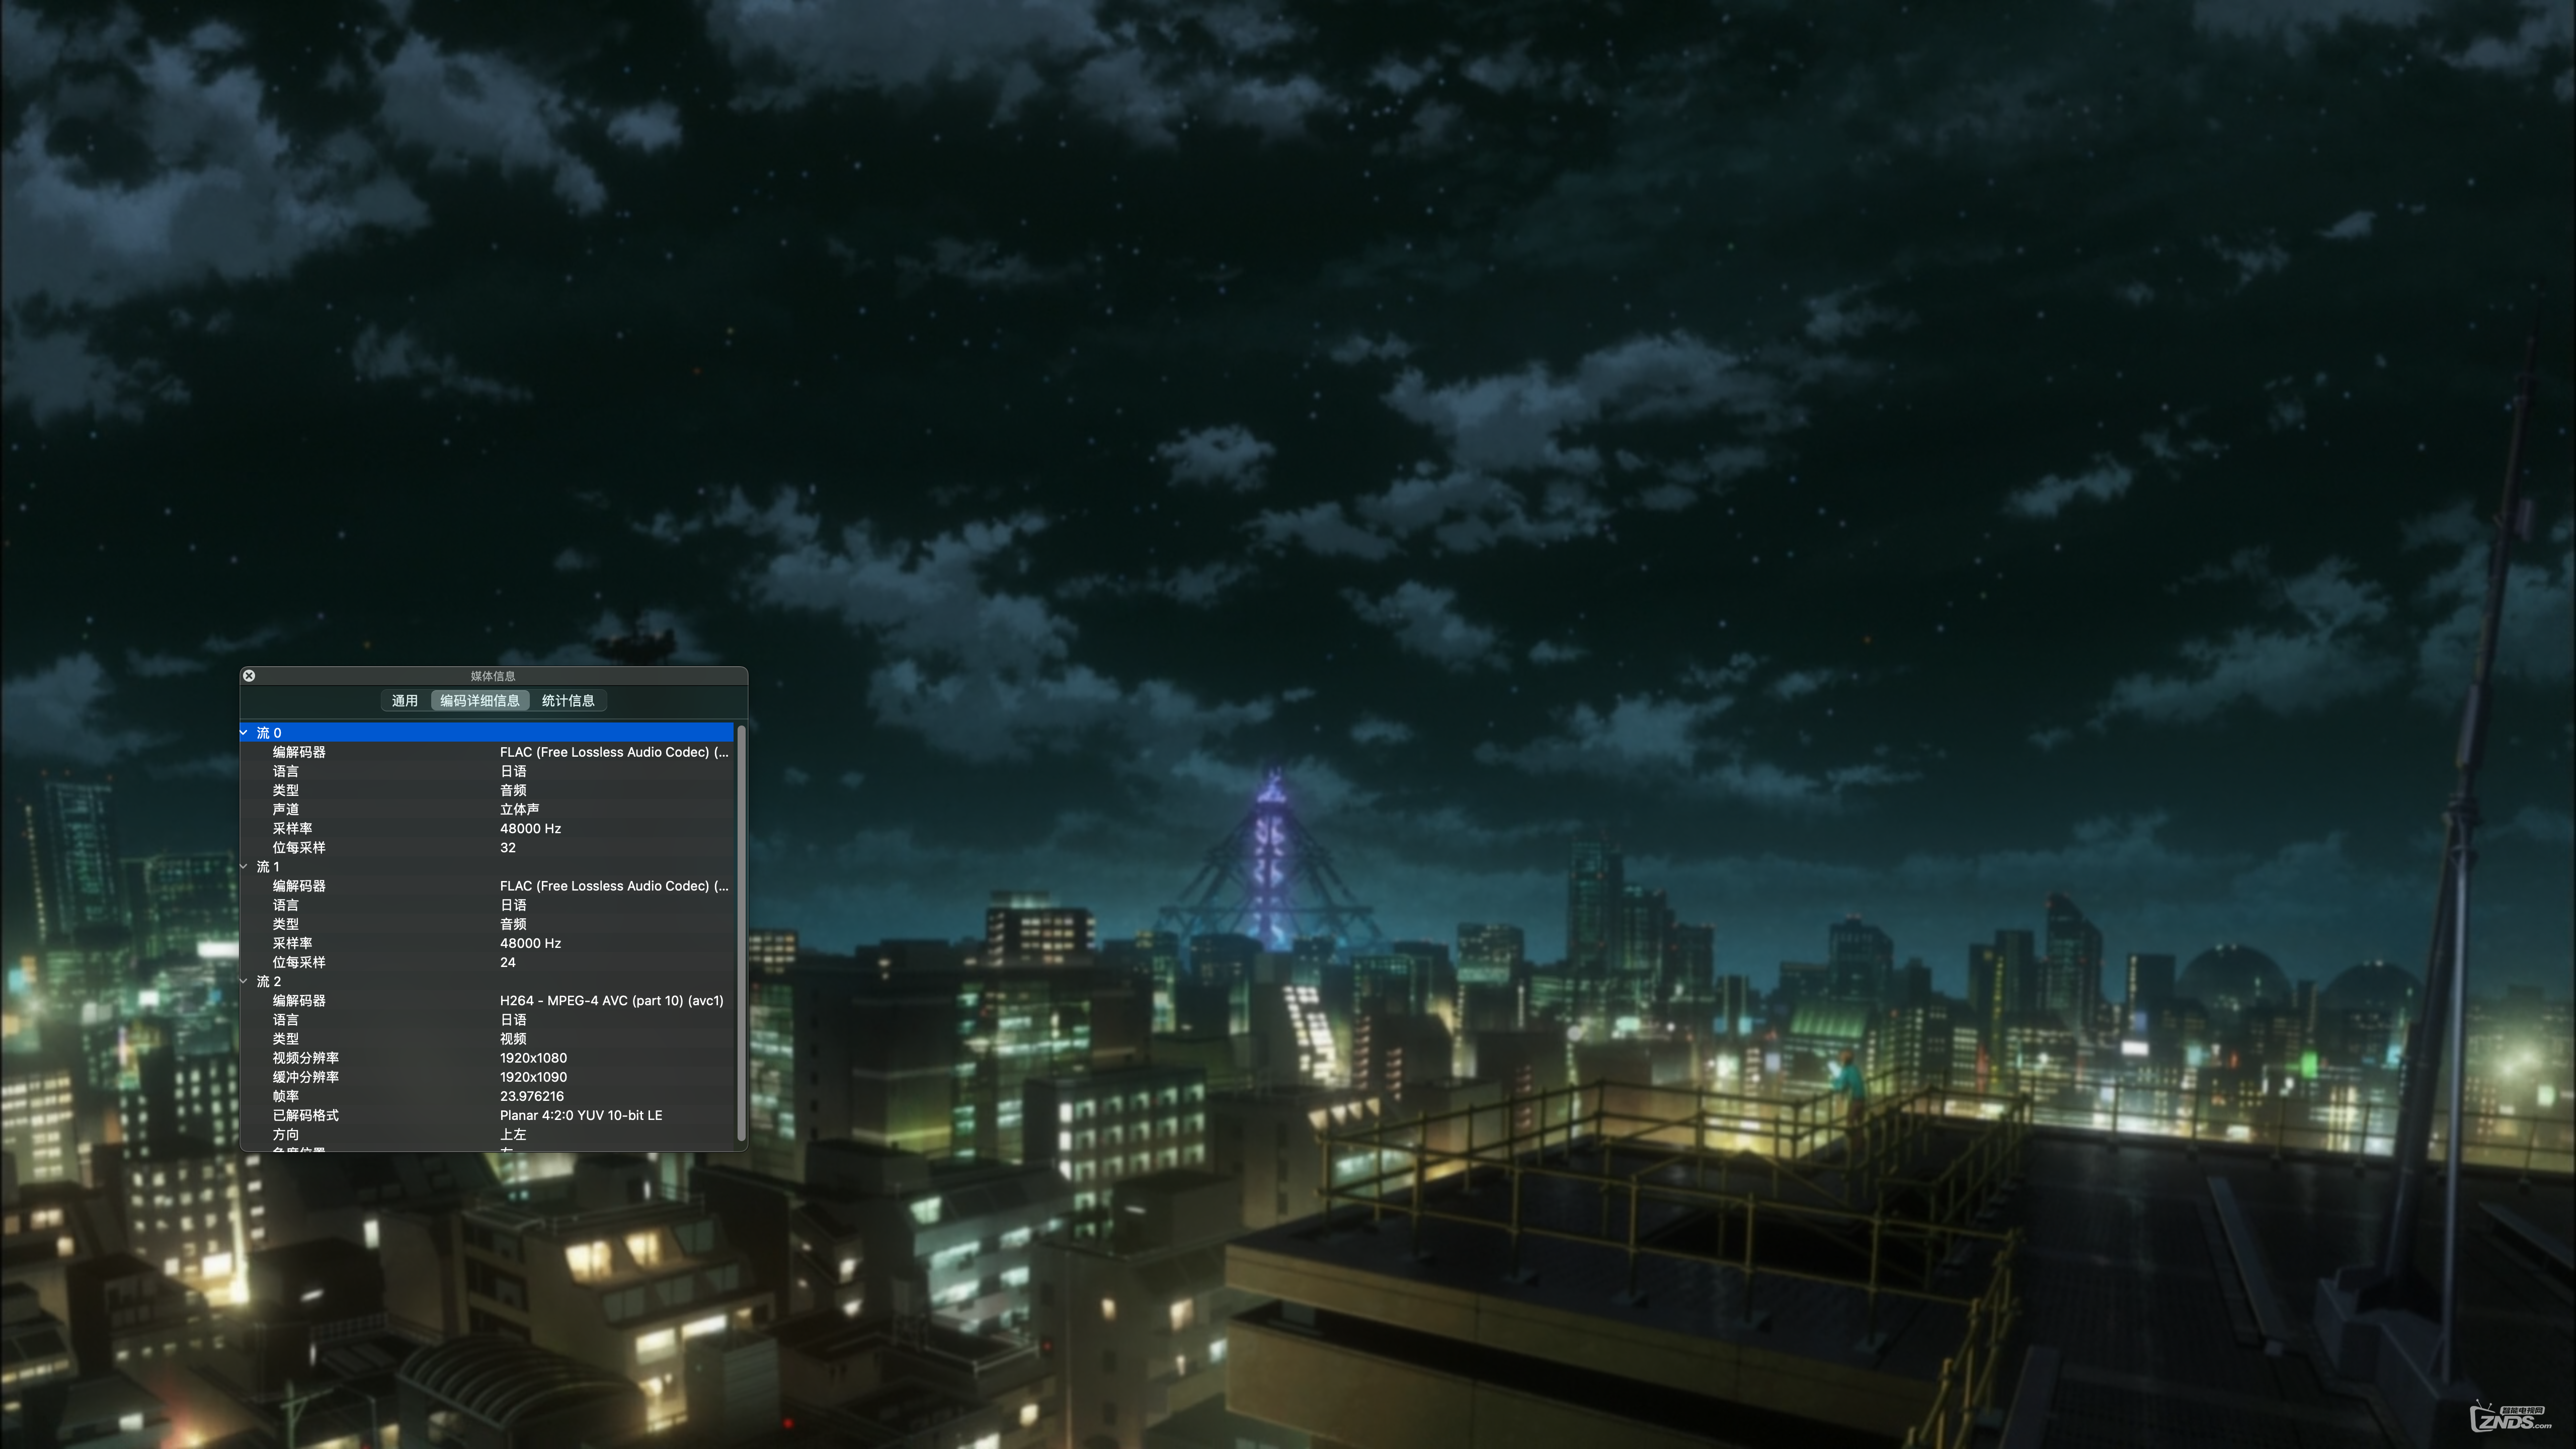
Task: Select the 流 2 tree row label
Action: (x=269, y=982)
